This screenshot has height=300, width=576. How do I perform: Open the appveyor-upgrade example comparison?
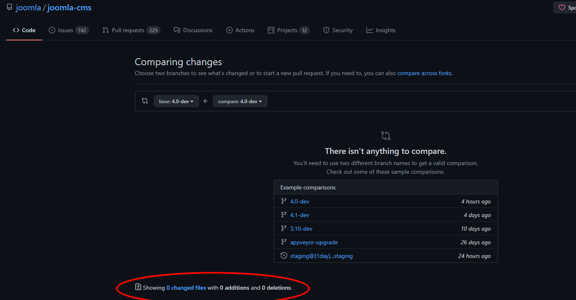coord(314,242)
